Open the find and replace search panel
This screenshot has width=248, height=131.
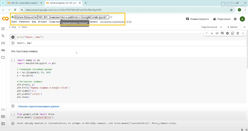click(3, 36)
